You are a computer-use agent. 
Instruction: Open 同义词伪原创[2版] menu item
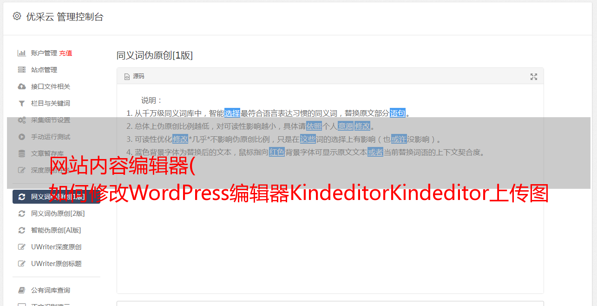[58, 213]
